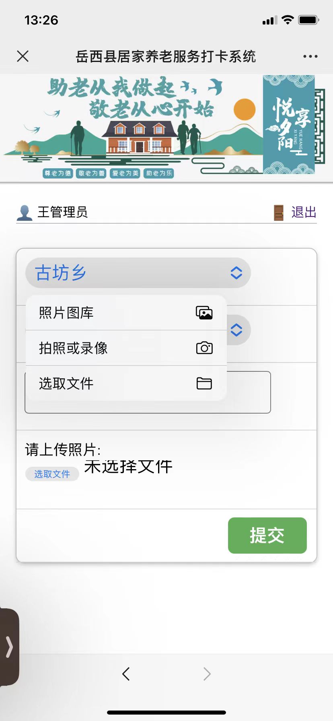This screenshot has height=721, width=333.
Task: Choose 选取文件 in the popup menu
Action: (x=126, y=383)
